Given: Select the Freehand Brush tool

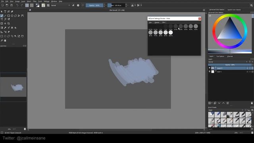Looking at the screenshot, I should [x=2, y=16].
